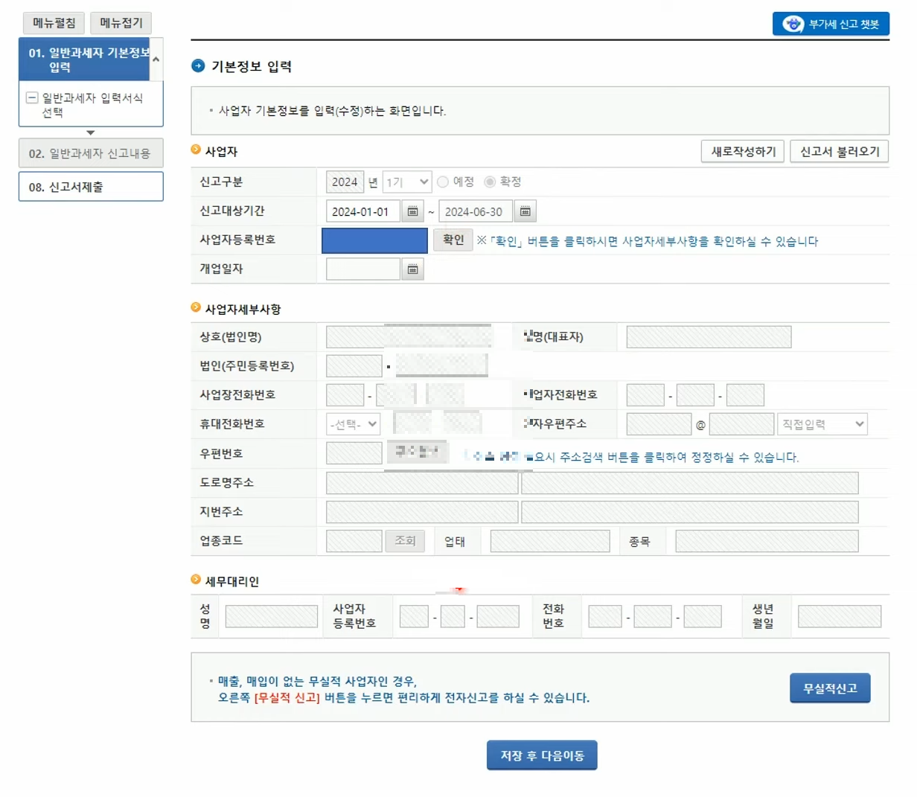The height and width of the screenshot is (797, 917).
Task: Open the 개업일자 calendar picker
Action: click(x=414, y=269)
